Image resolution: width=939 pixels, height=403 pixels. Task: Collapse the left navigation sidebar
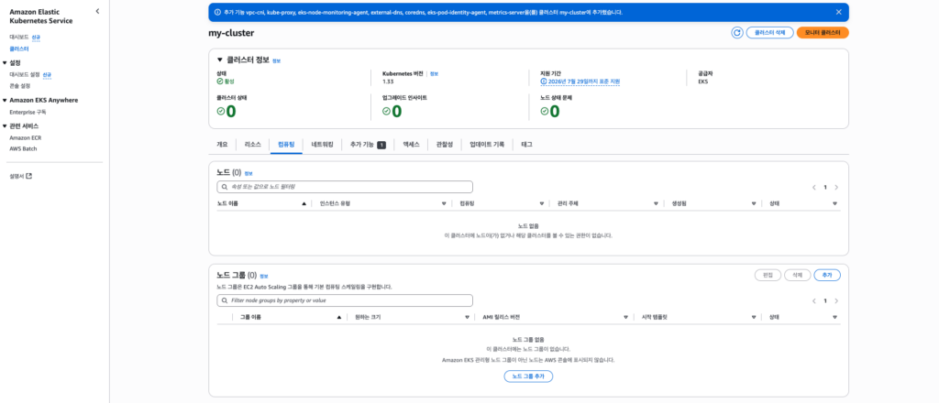(98, 12)
